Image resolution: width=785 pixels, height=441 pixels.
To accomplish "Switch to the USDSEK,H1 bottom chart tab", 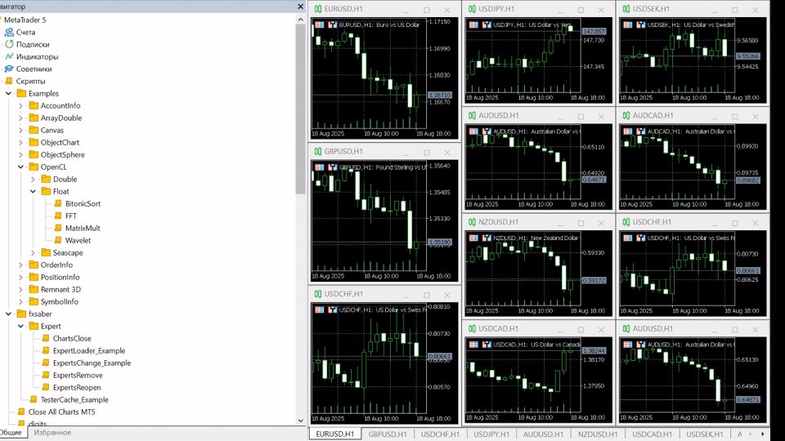I will 705,434.
